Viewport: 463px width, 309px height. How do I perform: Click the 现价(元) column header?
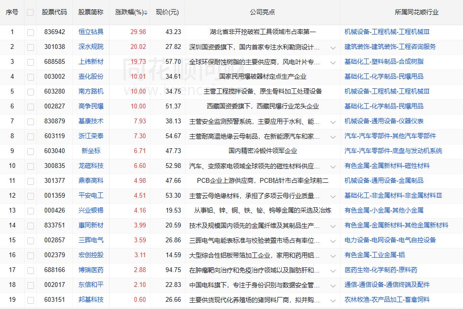(167, 12)
